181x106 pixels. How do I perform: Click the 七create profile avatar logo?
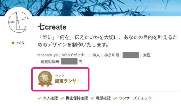pyautogui.click(x=18, y=22)
